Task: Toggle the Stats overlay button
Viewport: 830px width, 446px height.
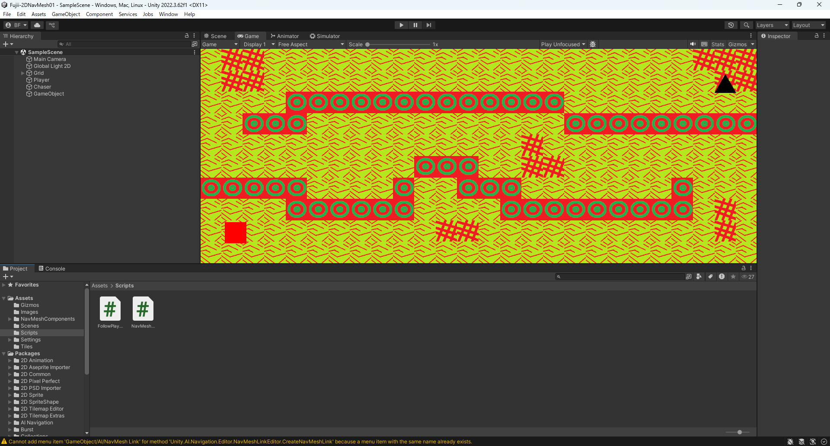Action: pos(718,44)
